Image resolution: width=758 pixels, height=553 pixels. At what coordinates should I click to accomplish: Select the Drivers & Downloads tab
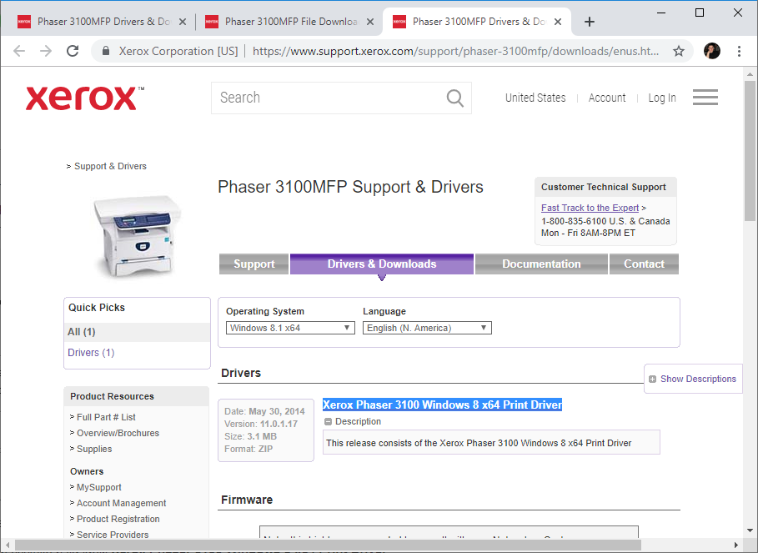point(381,264)
